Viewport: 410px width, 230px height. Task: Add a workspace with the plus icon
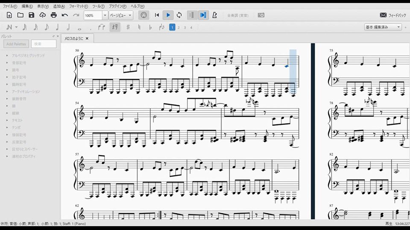[x=406, y=27]
